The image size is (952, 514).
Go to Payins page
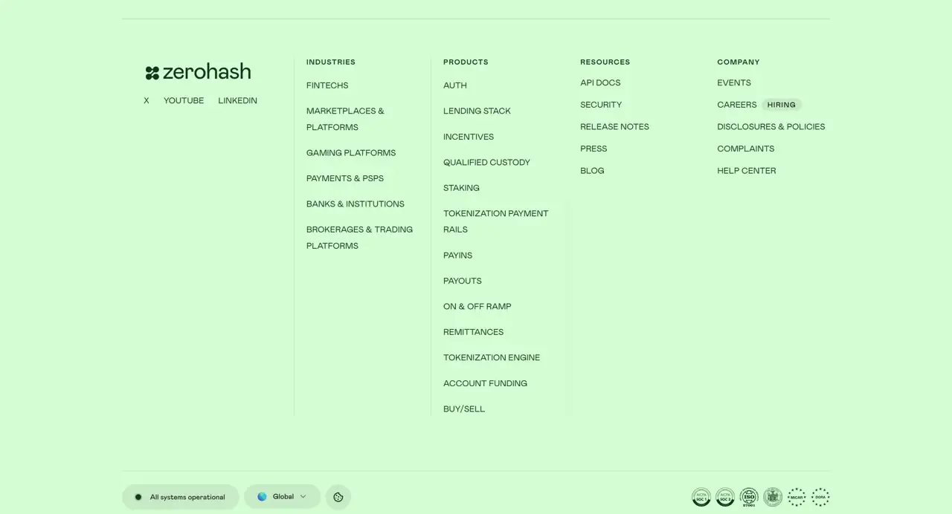pyautogui.click(x=457, y=255)
